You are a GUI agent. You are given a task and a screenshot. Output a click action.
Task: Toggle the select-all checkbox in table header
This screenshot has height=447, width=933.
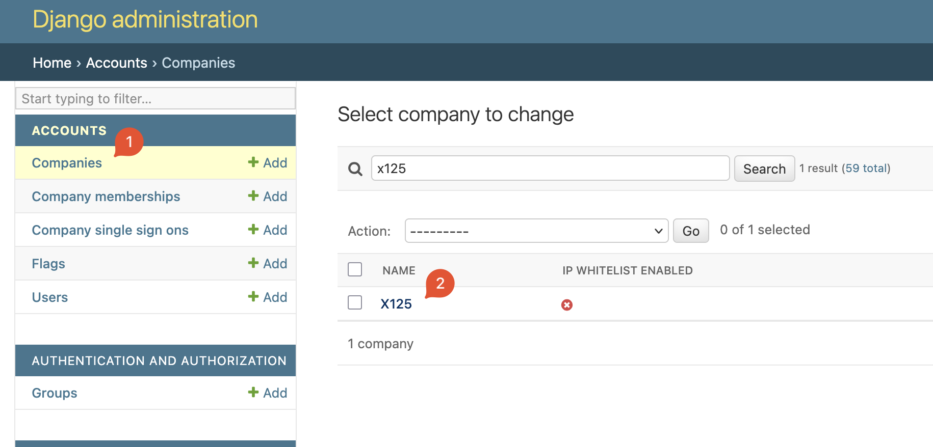pos(355,269)
